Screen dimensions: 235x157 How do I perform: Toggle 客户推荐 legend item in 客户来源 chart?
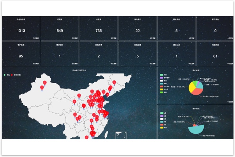165,78
